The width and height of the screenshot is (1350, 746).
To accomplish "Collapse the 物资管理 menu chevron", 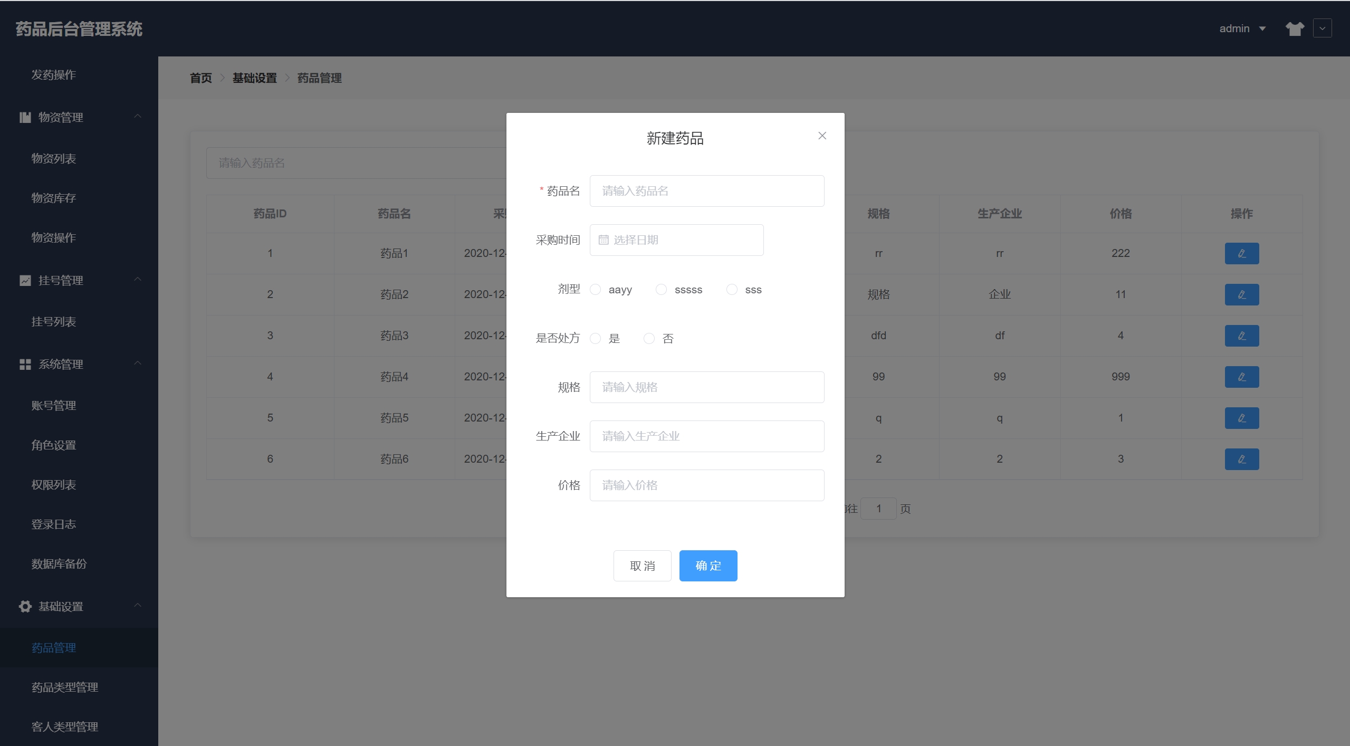I will point(138,117).
